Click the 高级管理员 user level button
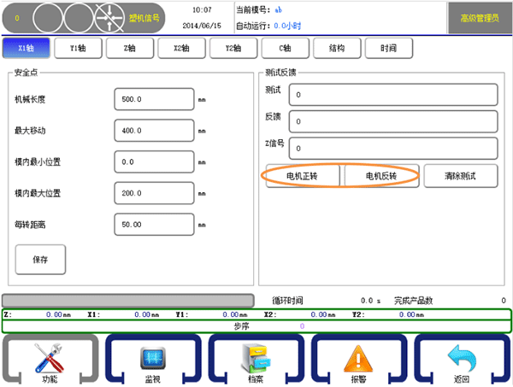Image resolution: width=513 pixels, height=387 pixels. tap(477, 16)
